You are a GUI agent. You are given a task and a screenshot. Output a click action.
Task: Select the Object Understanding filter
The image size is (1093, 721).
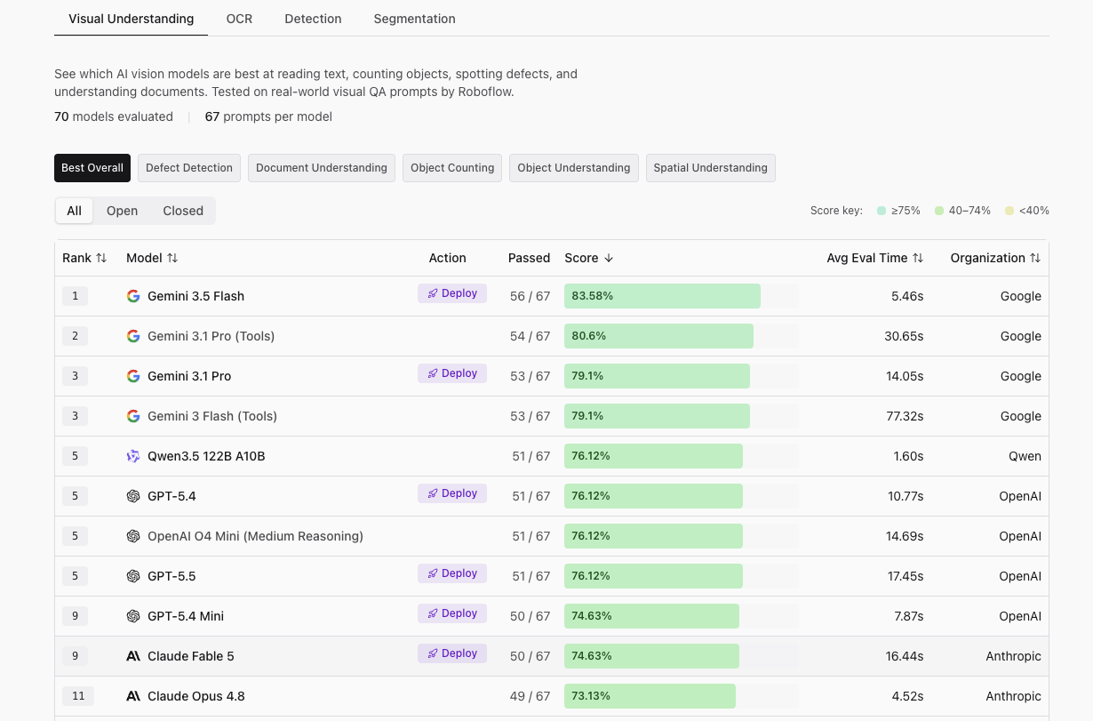coord(574,168)
